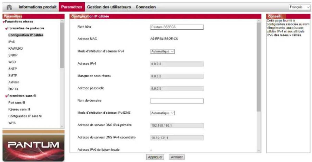Open IPv6 settings in sidebar
This screenshot has width=312, height=162.
[x=11, y=42]
